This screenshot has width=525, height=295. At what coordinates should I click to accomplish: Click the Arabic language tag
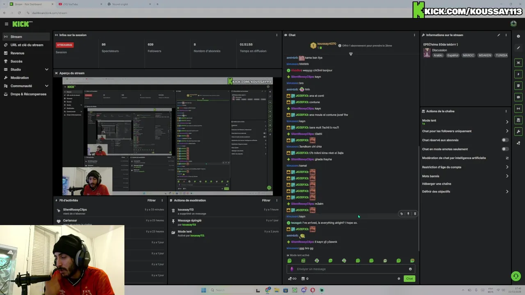point(438,55)
